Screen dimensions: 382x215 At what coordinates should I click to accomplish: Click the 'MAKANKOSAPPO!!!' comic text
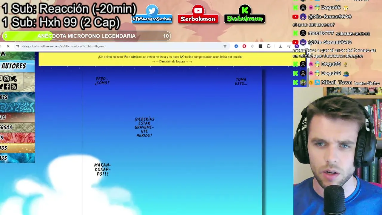pos(103,169)
